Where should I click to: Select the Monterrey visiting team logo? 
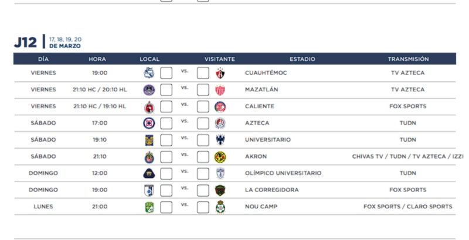pos(220,140)
